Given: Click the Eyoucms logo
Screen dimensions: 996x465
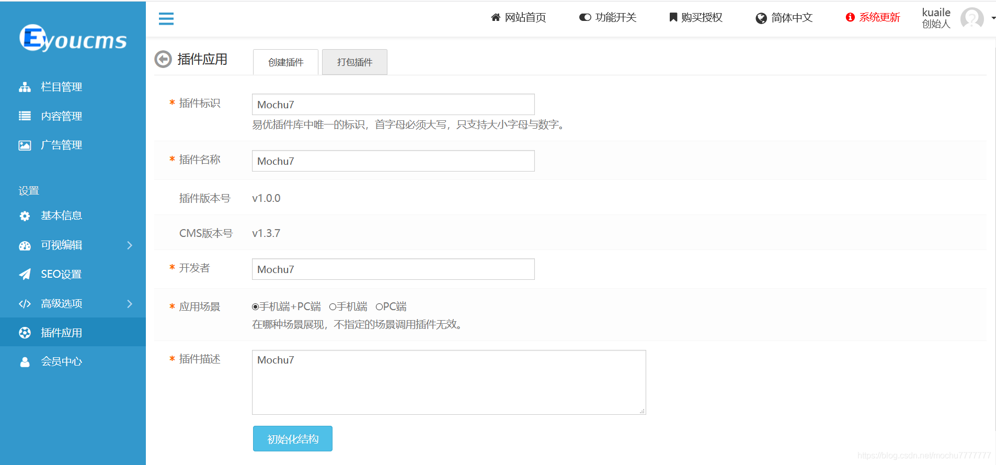Looking at the screenshot, I should click(73, 38).
